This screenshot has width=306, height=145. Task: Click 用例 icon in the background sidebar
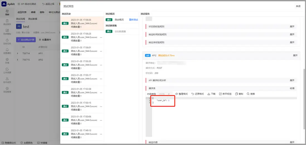(x=7, y=11)
